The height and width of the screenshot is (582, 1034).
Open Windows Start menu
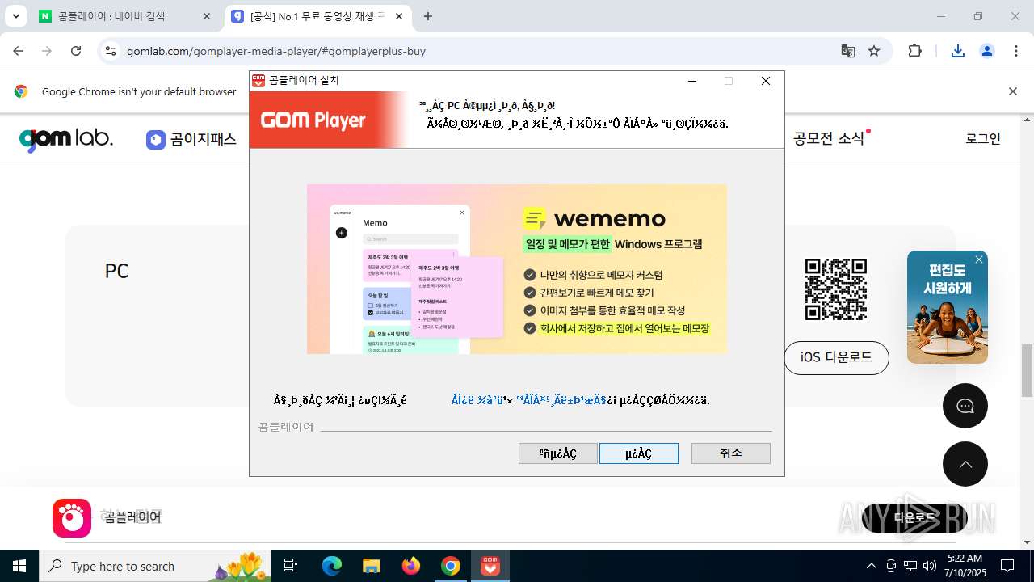coord(19,566)
